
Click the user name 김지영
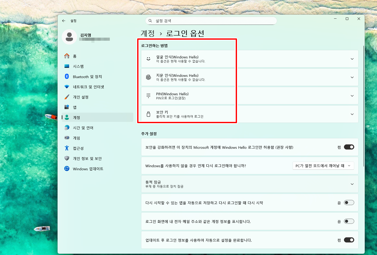(x=86, y=35)
